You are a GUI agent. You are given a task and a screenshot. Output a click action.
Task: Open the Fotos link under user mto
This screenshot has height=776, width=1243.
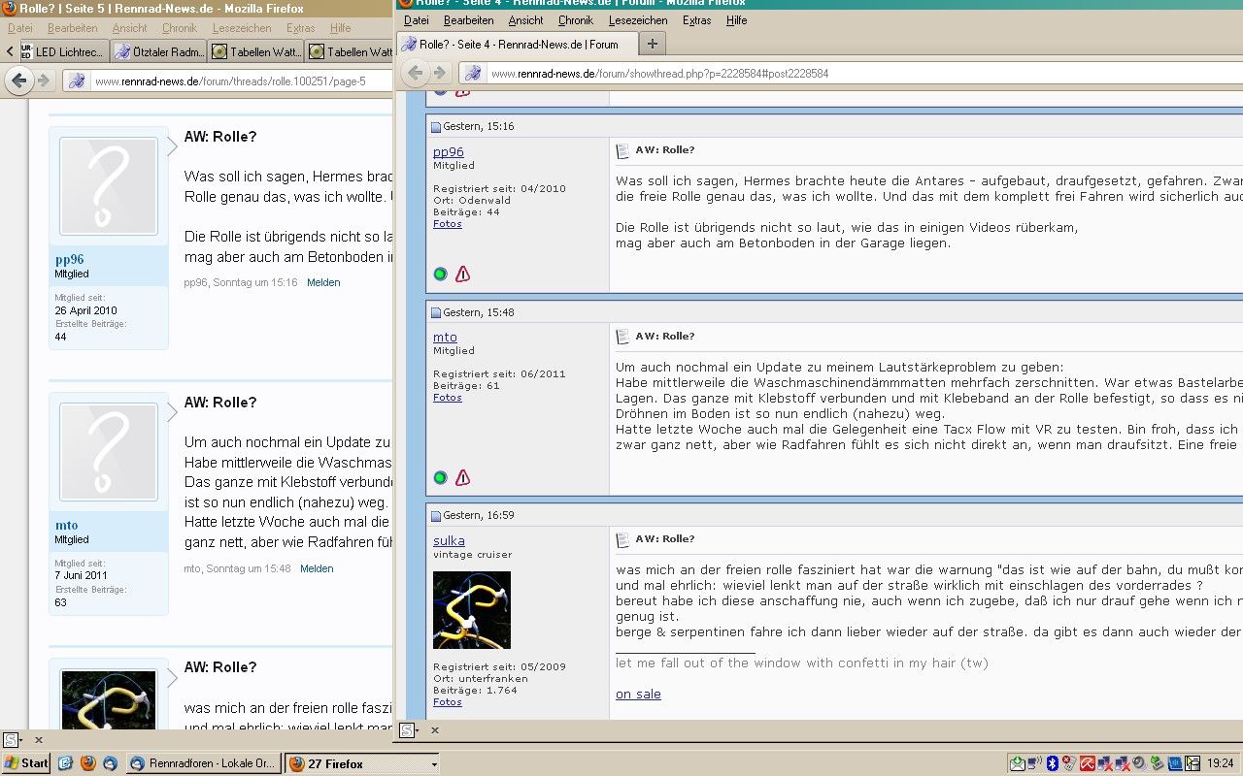coord(447,398)
